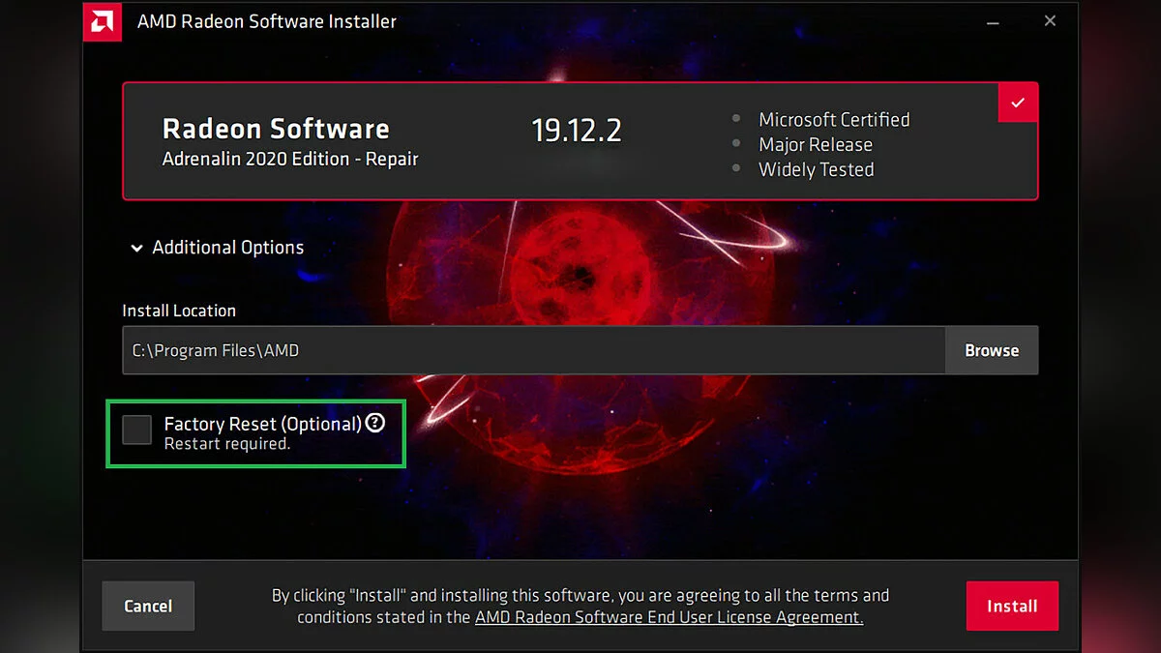Screen dimensions: 1161x653
Task: Click the AMD logo in the title bar
Action: pos(102,21)
